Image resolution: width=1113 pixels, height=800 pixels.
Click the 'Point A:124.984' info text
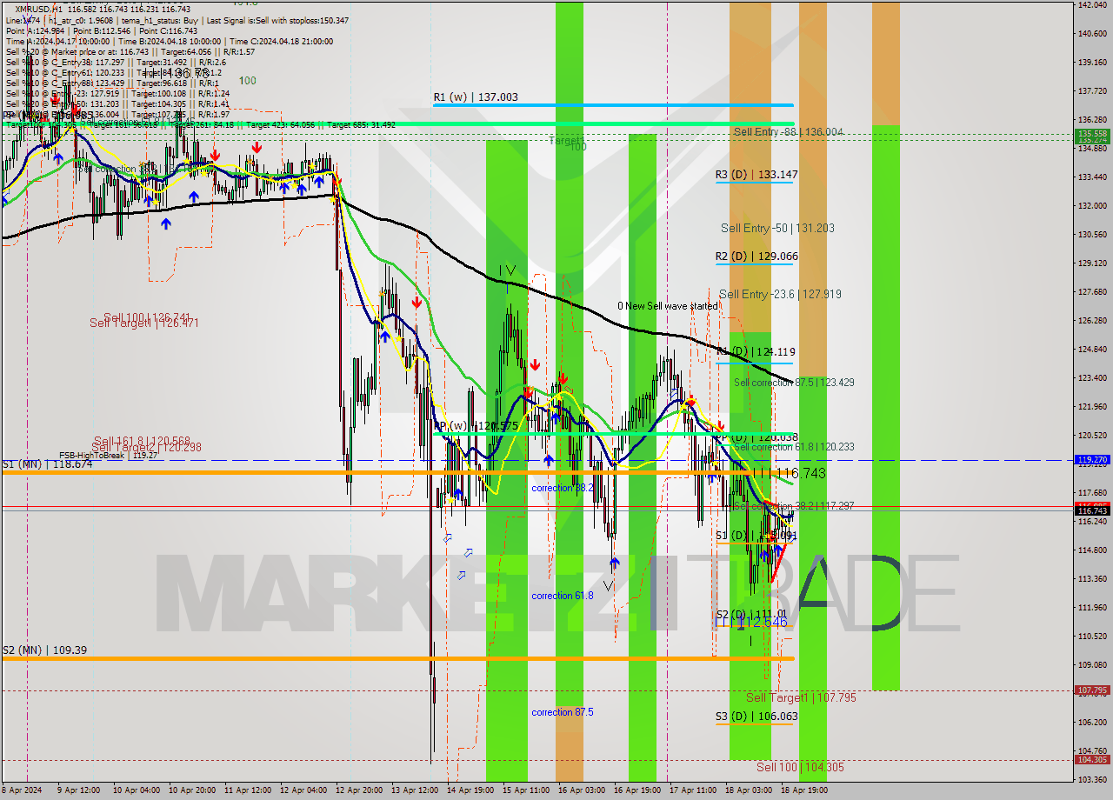[x=36, y=30]
